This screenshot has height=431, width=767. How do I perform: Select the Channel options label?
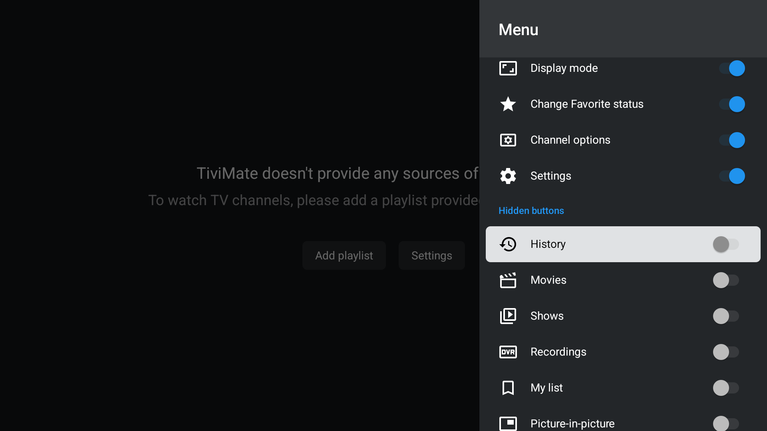click(x=570, y=140)
